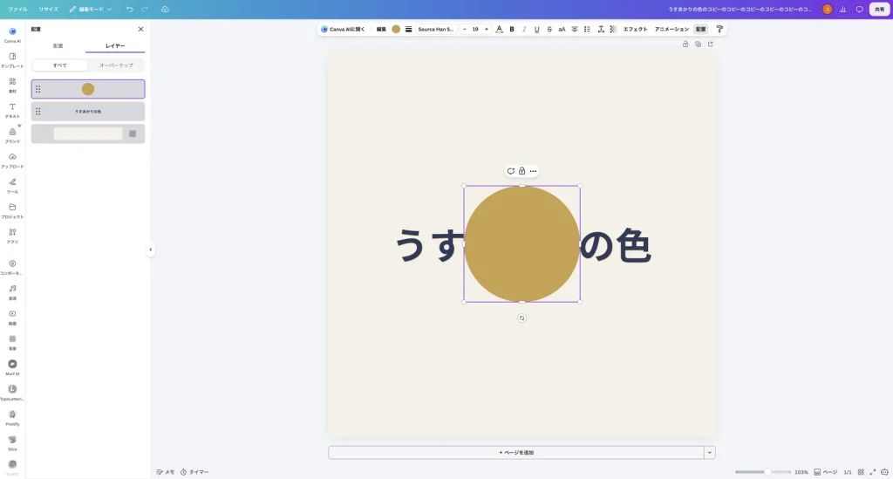The width and height of the screenshot is (893, 479).
Task: Click the ページを追加 (Add page) button
Action: (x=516, y=453)
